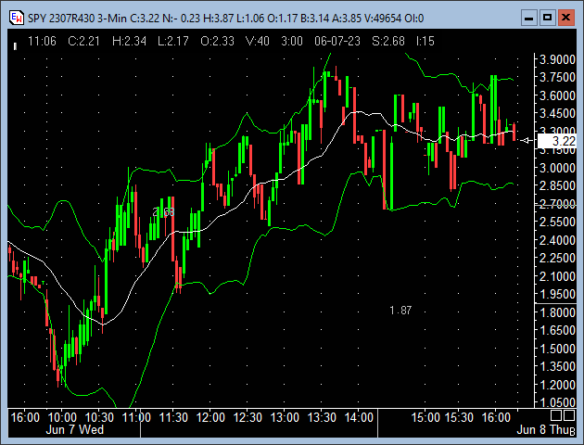
Task: Click the EW application icon in title bar
Action: (17, 18)
